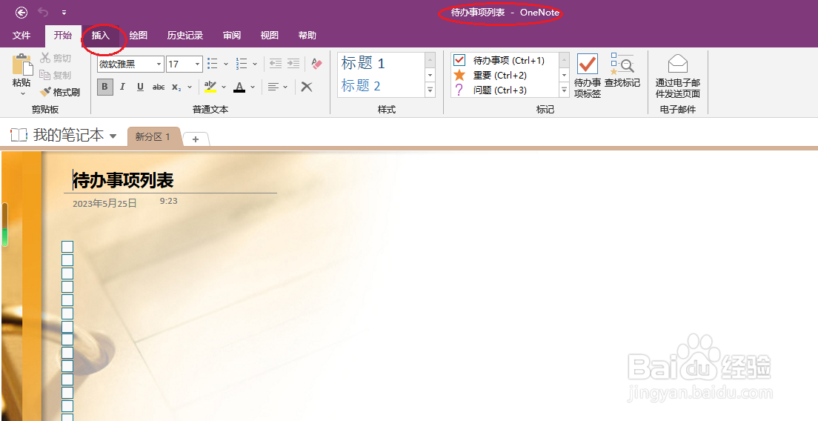Open the Quick Access Toolbar customize arrow
This screenshot has width=818, height=421.
(x=64, y=13)
